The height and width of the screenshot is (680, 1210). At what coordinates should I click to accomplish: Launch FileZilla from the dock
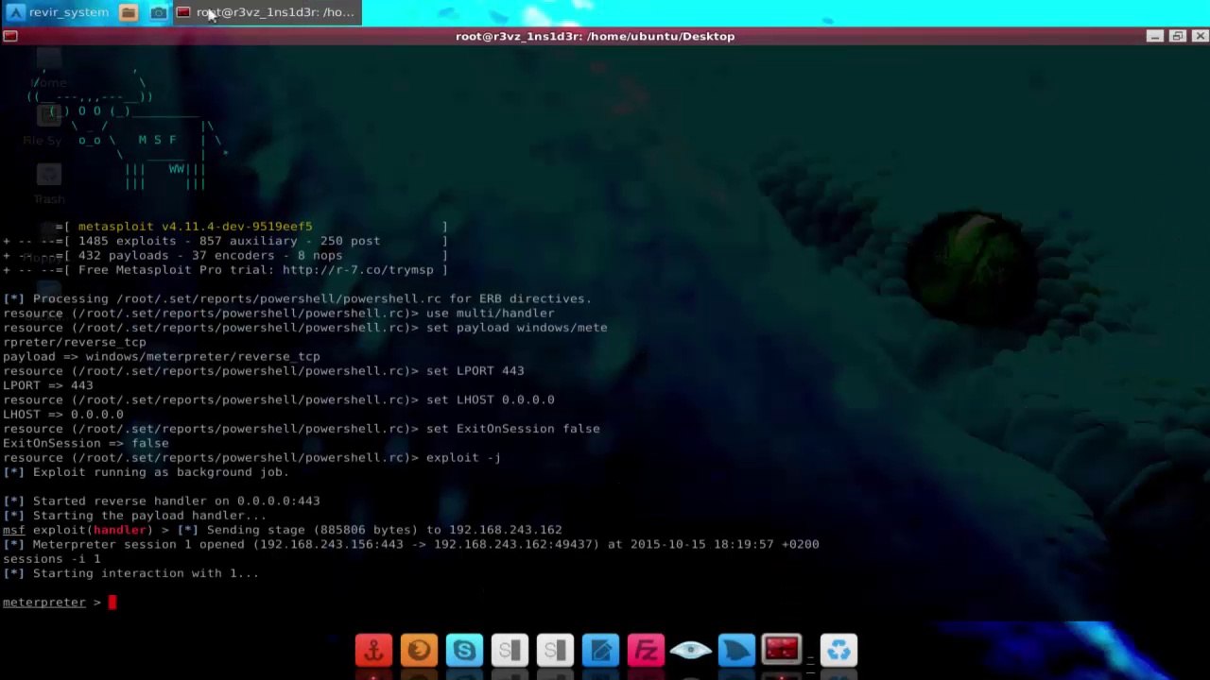point(646,650)
